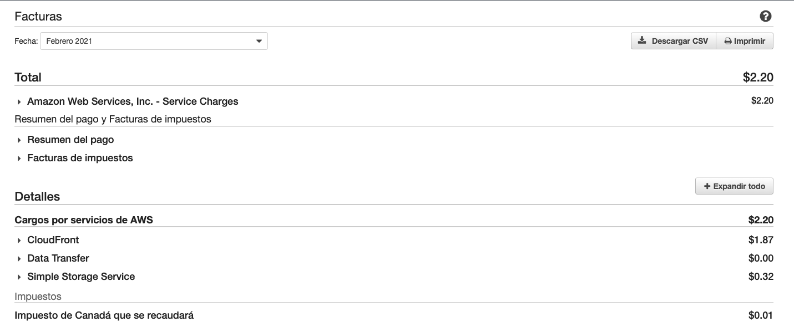The height and width of the screenshot is (332, 794).
Task: Expand the Facturas de impuestos triangle
Action: (x=19, y=159)
